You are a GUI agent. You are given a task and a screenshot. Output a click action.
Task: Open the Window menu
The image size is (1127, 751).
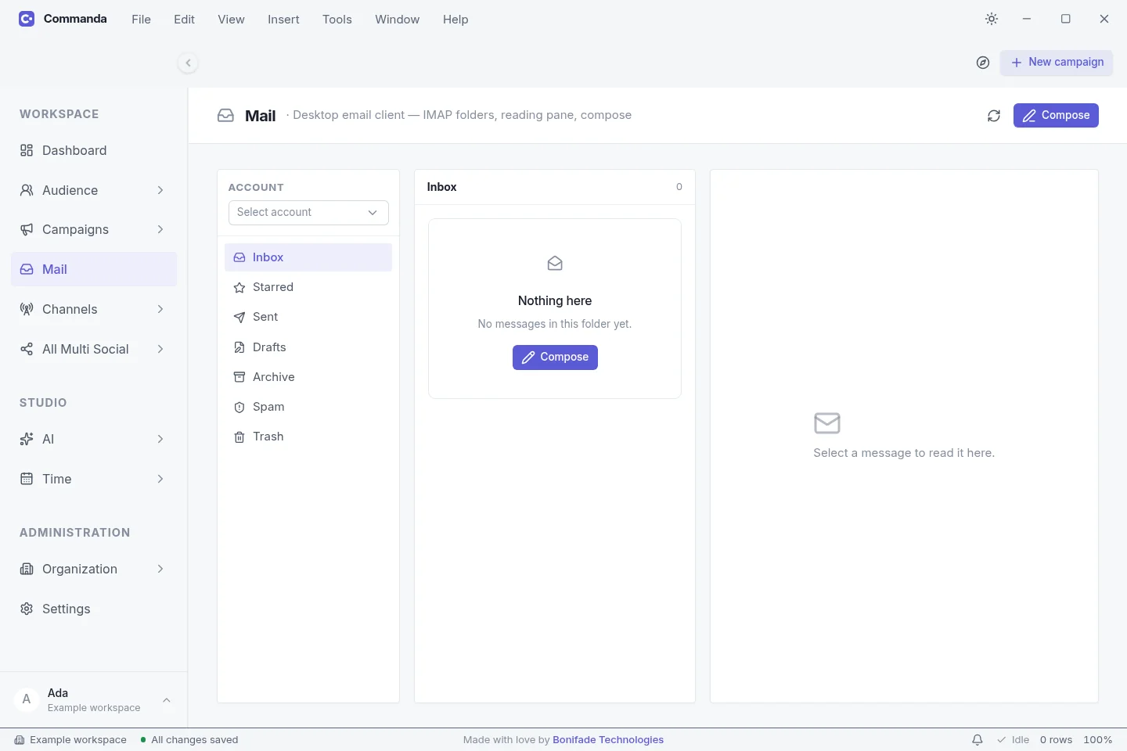pos(398,20)
